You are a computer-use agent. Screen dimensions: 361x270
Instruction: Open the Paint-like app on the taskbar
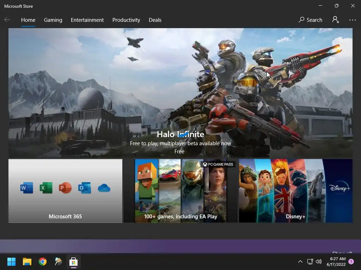click(58, 262)
